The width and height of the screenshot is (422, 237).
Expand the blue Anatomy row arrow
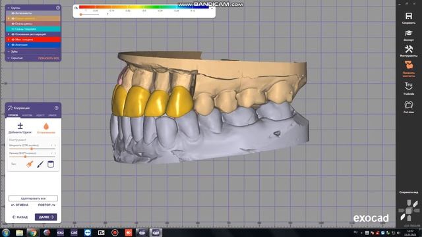9,45
